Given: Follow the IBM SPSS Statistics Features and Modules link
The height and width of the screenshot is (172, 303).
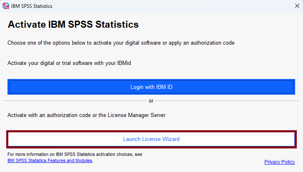Looking at the screenshot, I should point(50,160).
